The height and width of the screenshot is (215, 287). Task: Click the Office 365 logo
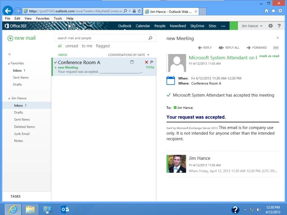coord(15,26)
